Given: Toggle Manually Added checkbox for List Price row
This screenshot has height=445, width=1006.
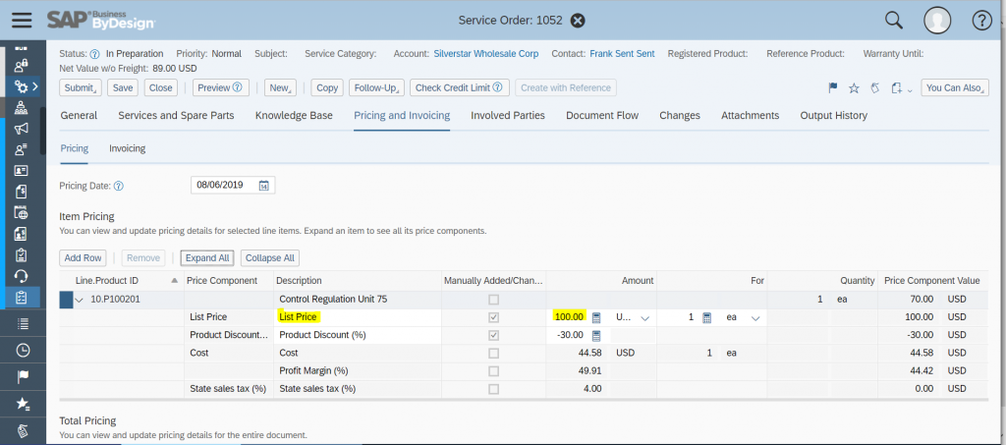Looking at the screenshot, I should point(493,317).
